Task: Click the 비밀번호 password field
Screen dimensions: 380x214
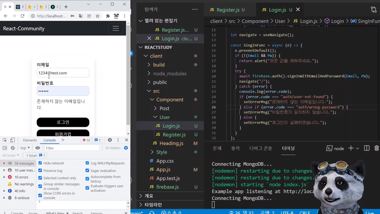Action: pos(63,91)
